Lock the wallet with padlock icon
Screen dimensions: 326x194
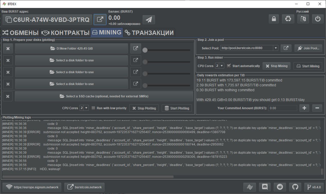(x=274, y=19)
